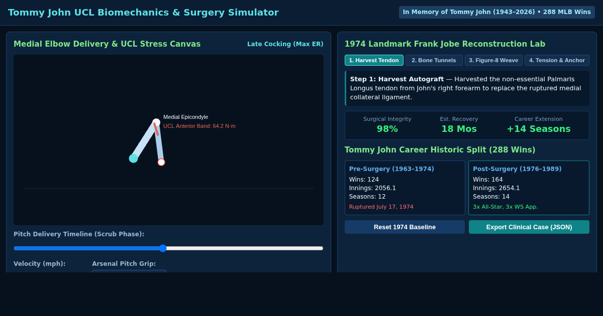Click the Late Cocking (Max ER) phase label
Image resolution: width=603 pixels, height=316 pixels.
coord(285,44)
